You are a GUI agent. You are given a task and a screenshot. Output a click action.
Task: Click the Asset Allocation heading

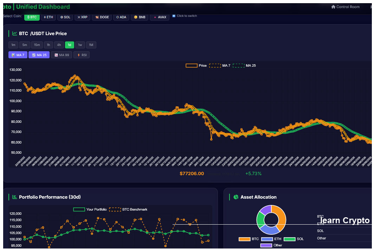(258, 197)
